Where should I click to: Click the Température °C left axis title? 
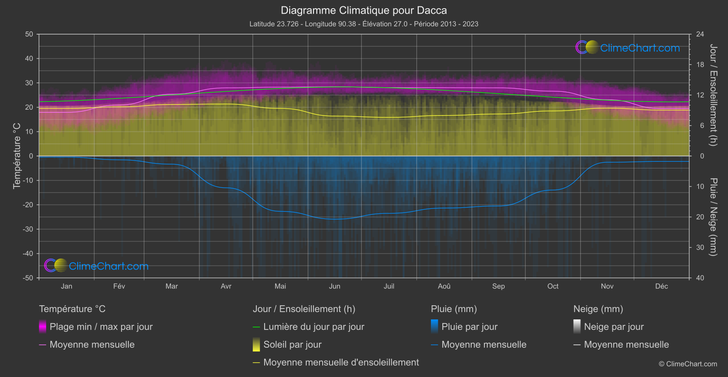[17, 156]
